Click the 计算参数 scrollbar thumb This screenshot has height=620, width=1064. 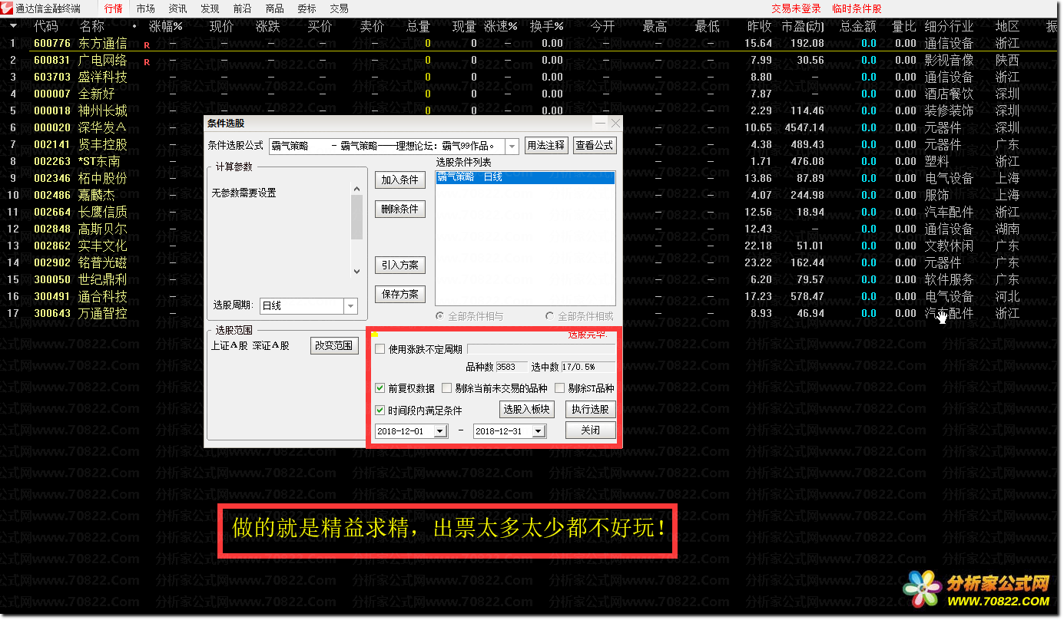(356, 217)
